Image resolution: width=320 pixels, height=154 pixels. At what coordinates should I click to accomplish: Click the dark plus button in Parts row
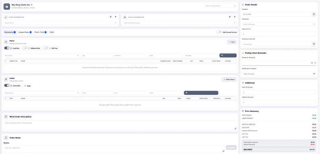point(228,55)
